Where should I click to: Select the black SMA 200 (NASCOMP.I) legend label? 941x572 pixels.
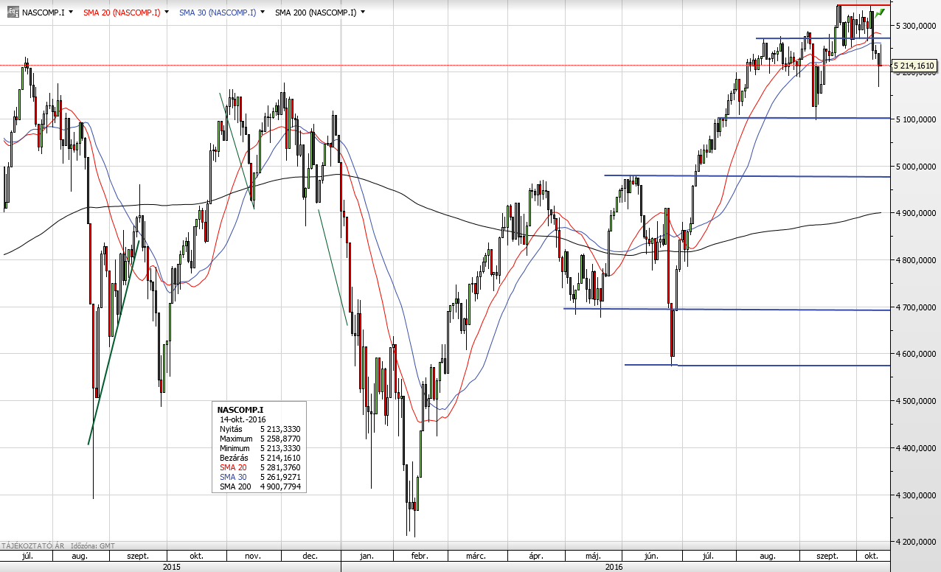click(316, 13)
